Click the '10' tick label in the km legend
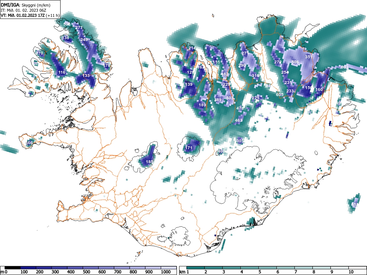This screenshot has height=275, width=367. coord(351,272)
